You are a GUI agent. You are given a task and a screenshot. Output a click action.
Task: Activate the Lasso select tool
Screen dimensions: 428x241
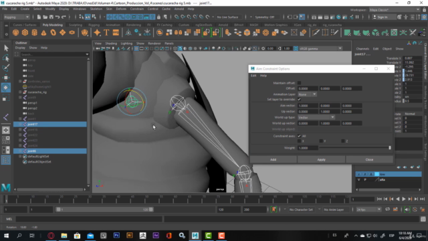[x=6, y=58]
